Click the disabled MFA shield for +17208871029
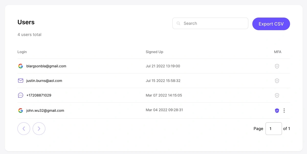Viewport: 307px width, 154px height. pos(277,95)
